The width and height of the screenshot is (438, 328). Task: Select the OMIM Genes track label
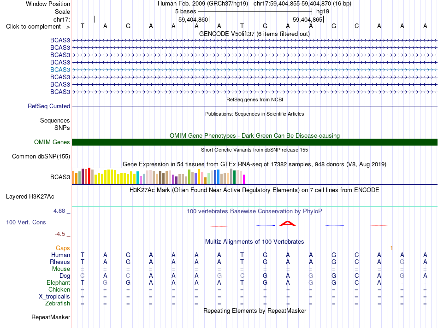click(52, 142)
